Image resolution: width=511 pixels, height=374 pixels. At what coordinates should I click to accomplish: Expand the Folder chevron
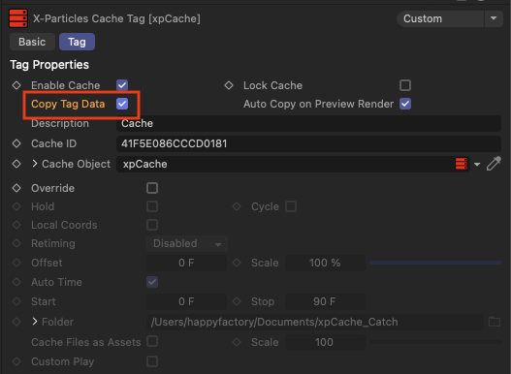click(x=35, y=322)
